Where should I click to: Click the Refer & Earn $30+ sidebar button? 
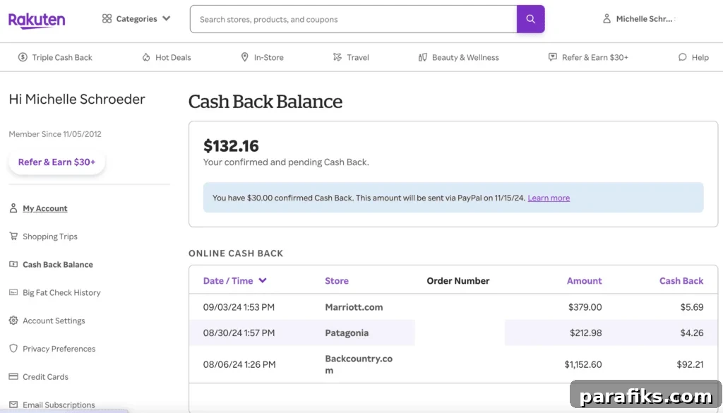coord(56,162)
